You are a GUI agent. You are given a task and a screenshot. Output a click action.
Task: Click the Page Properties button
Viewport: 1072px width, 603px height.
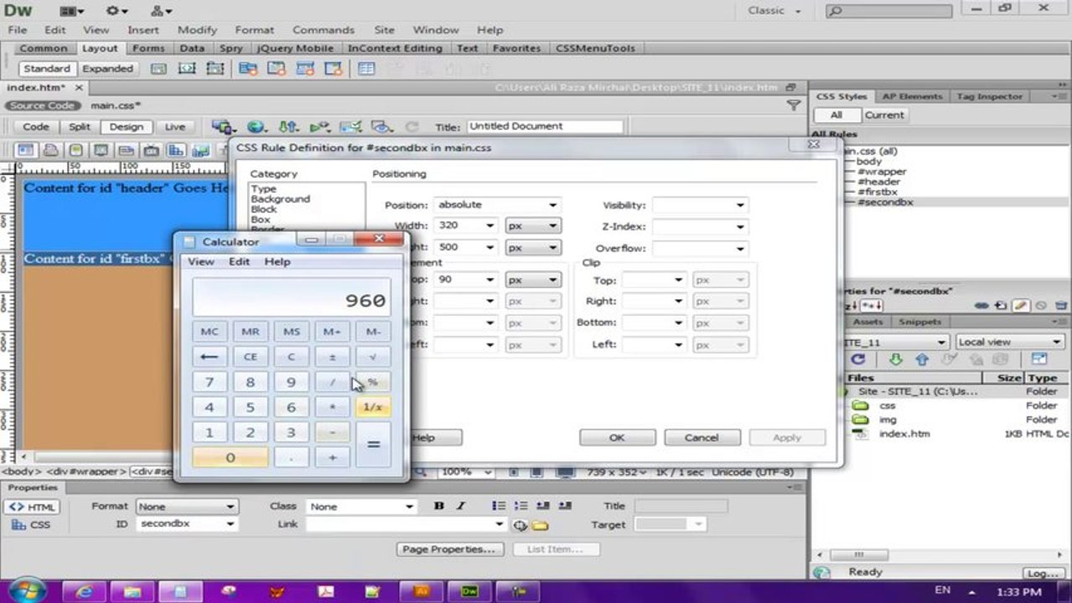[x=450, y=549]
